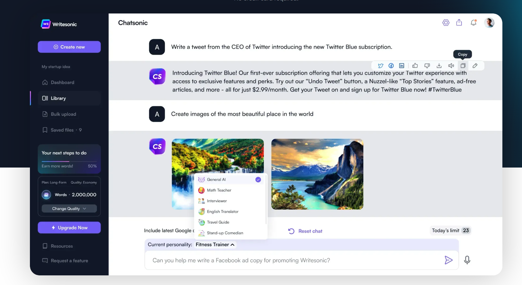This screenshot has height=285, width=522.
Task: Click the Writesonic logo
Action: point(59,24)
